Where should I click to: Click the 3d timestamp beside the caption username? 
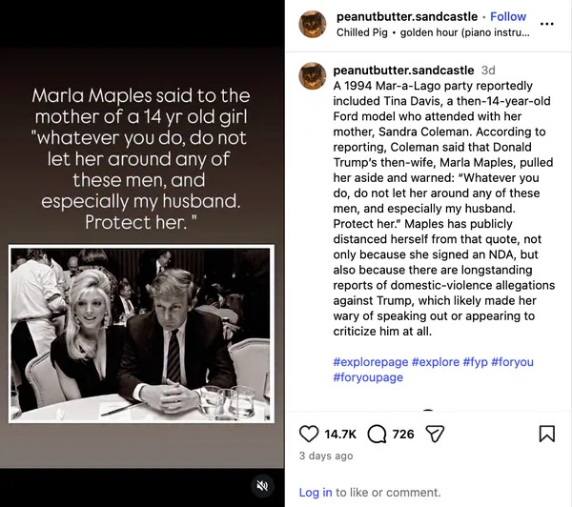point(488,71)
